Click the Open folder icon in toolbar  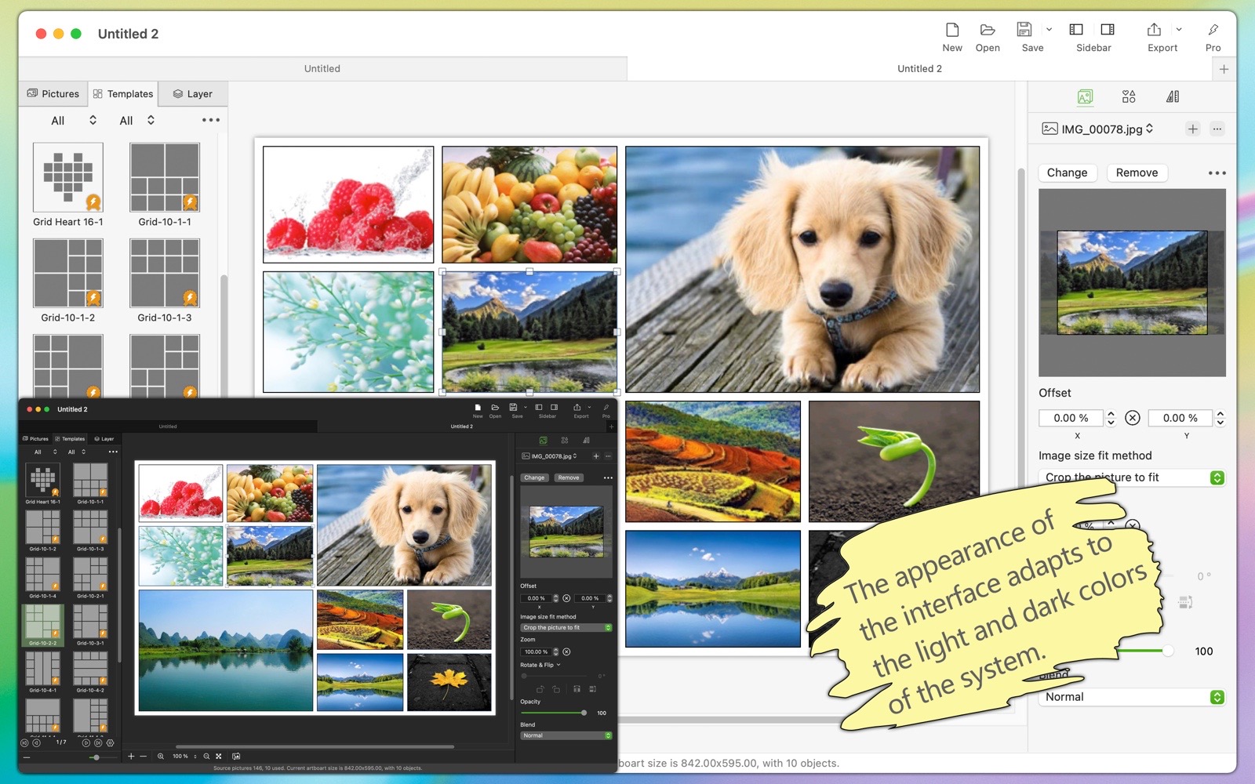[x=988, y=30]
